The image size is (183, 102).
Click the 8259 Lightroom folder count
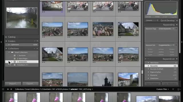click(35, 45)
